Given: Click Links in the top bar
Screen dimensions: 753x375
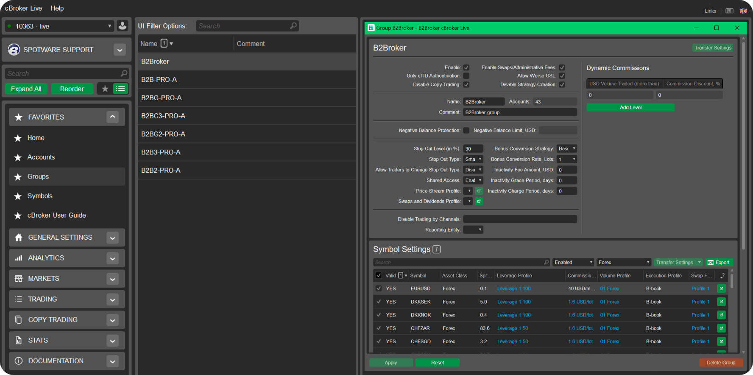Looking at the screenshot, I should pyautogui.click(x=711, y=11).
